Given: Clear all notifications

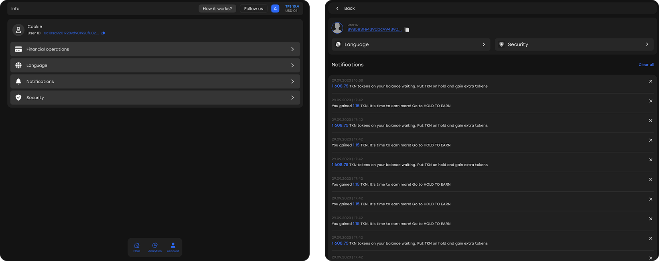Looking at the screenshot, I should point(646,64).
